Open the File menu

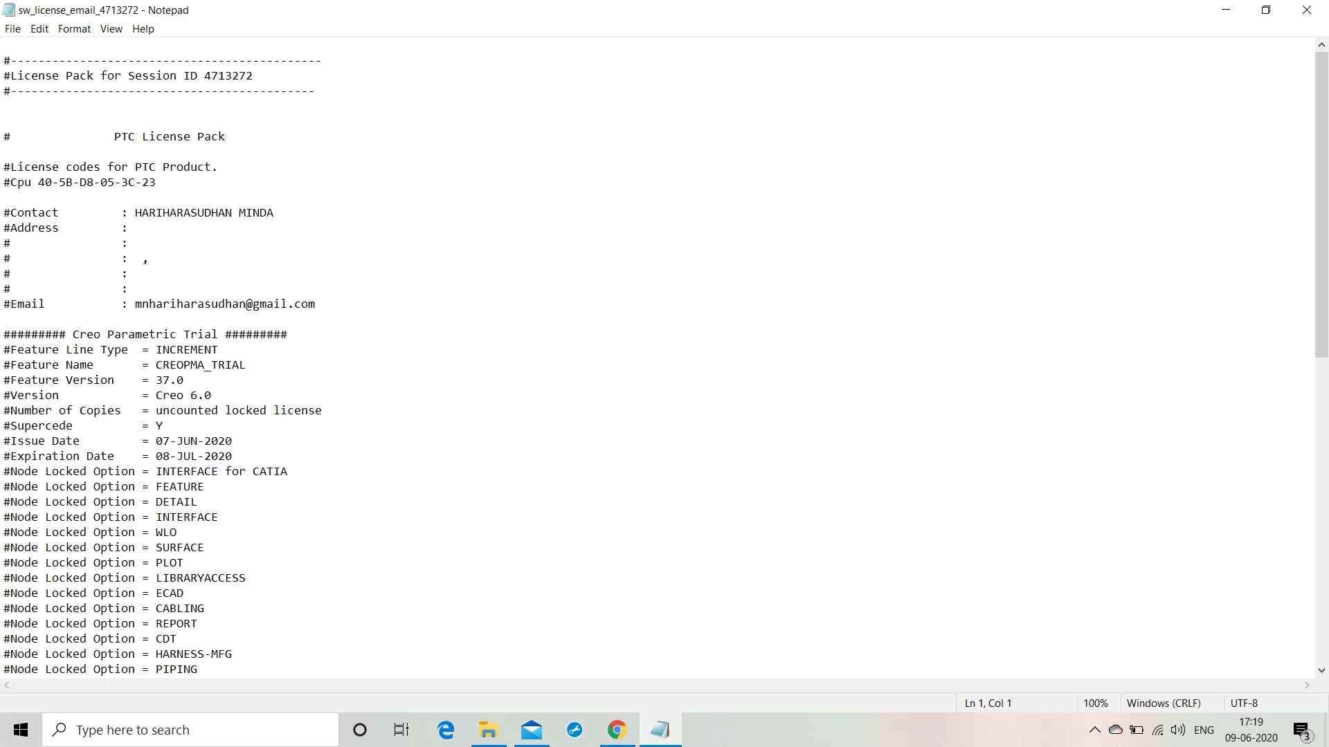click(x=12, y=29)
